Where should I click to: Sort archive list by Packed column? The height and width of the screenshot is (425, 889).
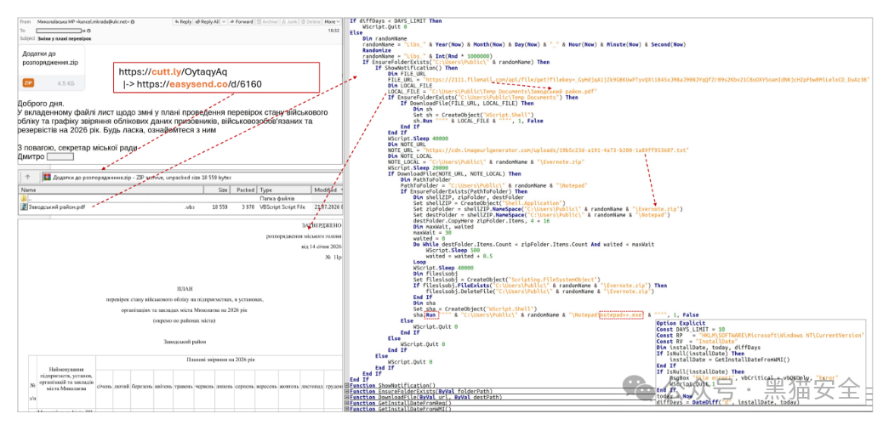pos(244,190)
